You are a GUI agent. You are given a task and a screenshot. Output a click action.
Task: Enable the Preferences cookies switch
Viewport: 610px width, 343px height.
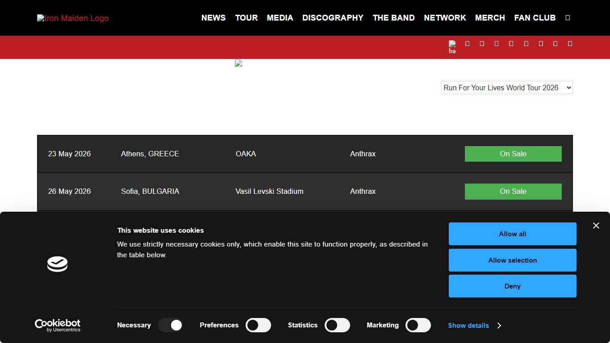coord(258,325)
